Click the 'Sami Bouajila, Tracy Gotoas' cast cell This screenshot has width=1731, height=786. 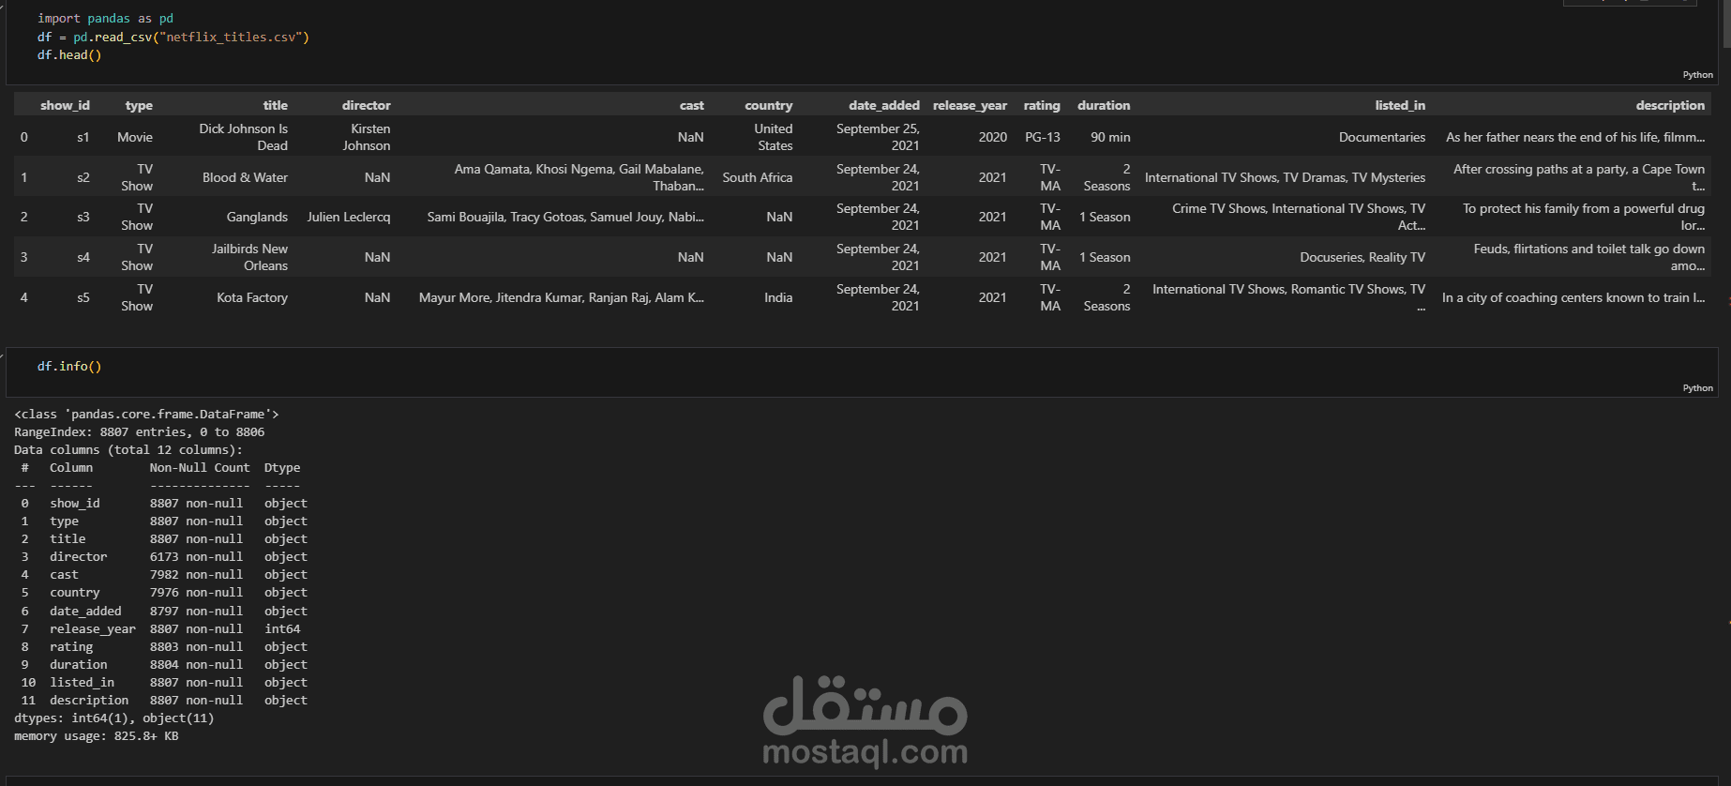click(565, 218)
